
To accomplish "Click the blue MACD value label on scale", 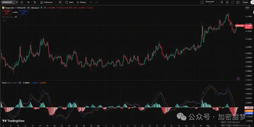I will pyautogui.click(x=249, y=113).
